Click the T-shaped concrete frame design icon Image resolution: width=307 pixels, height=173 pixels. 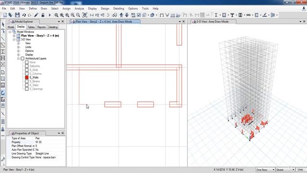point(232,15)
